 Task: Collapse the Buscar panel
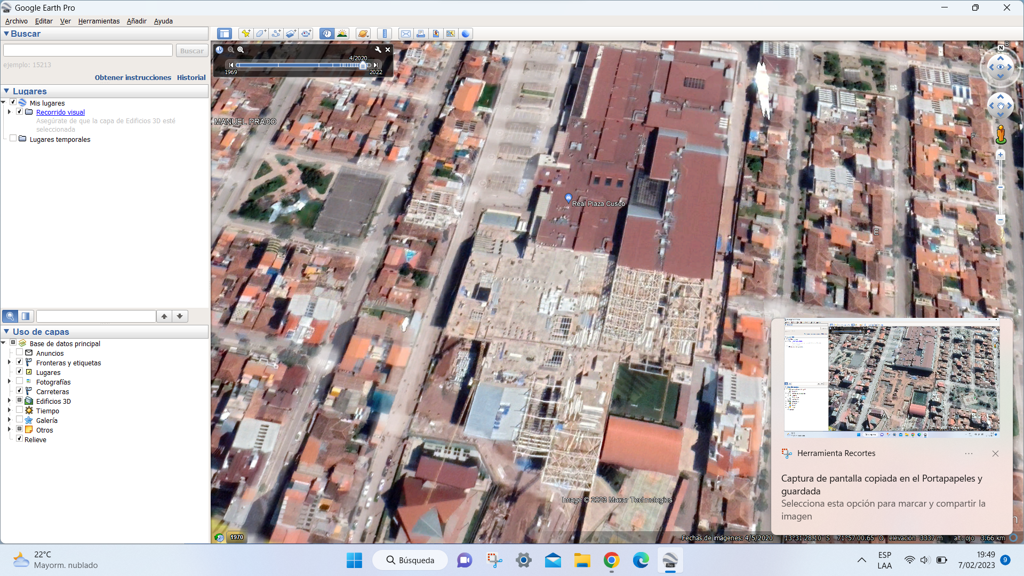point(6,34)
